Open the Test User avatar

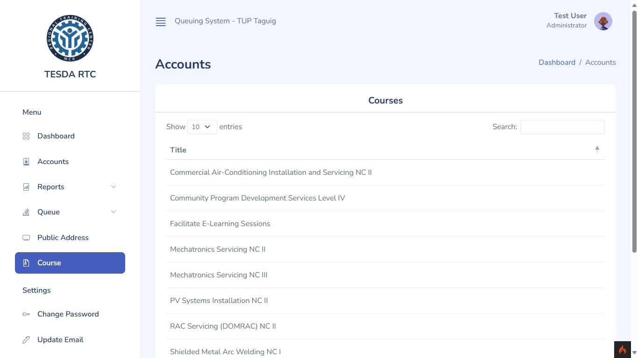603,21
